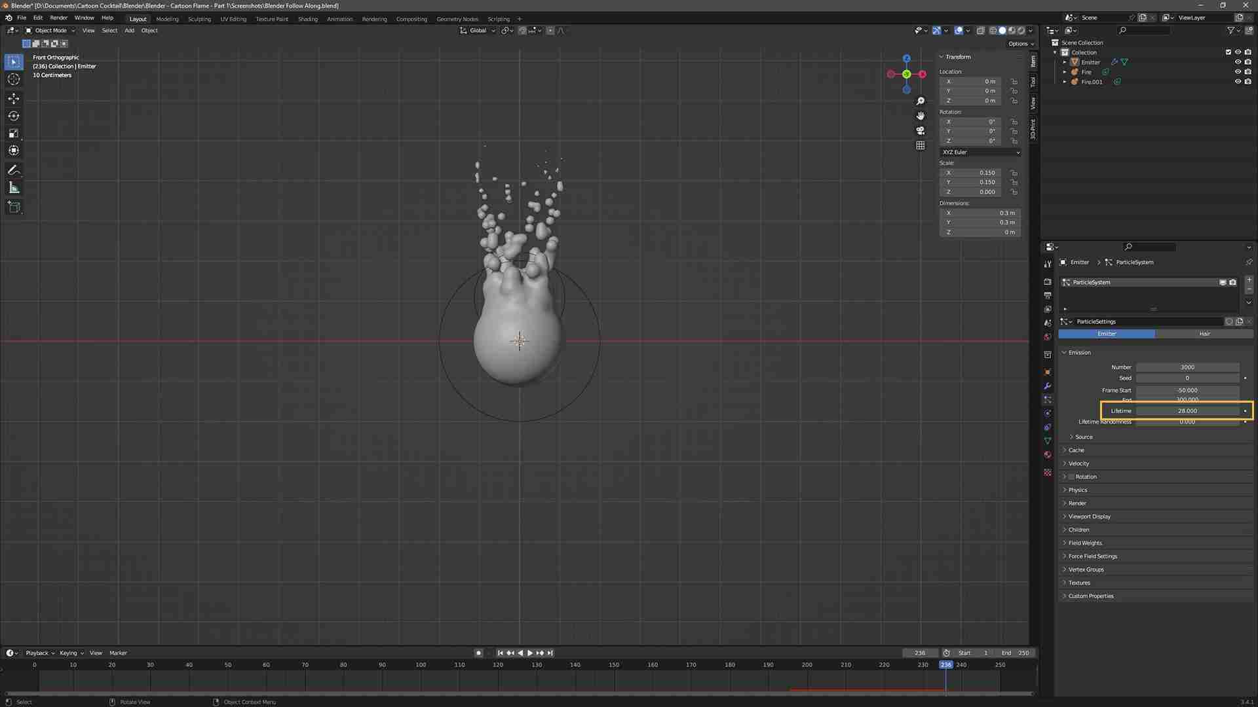
Task: Click the camera view icon in the viewport
Action: tap(921, 130)
